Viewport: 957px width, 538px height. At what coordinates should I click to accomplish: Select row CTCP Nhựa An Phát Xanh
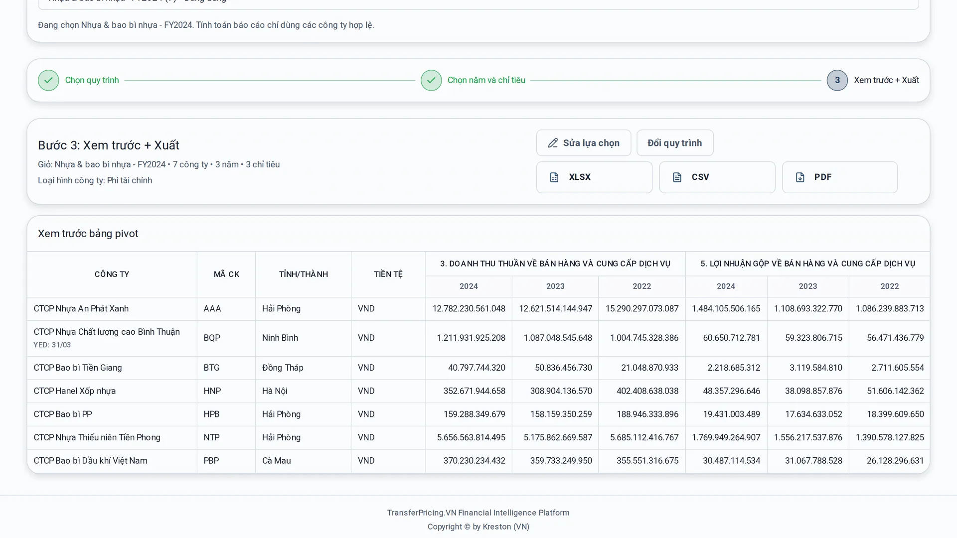[478, 309]
